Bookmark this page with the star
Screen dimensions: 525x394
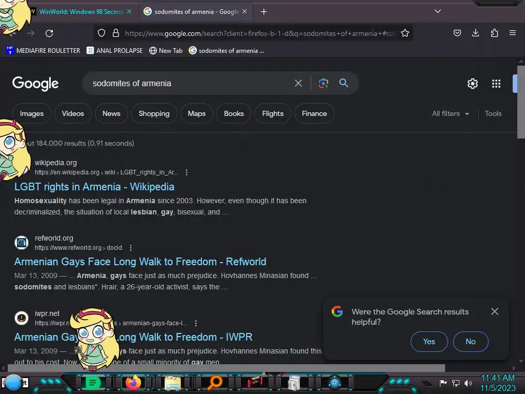point(405,33)
